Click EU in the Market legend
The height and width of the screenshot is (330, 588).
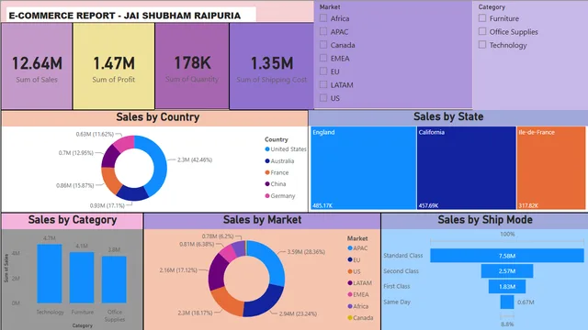(354, 259)
